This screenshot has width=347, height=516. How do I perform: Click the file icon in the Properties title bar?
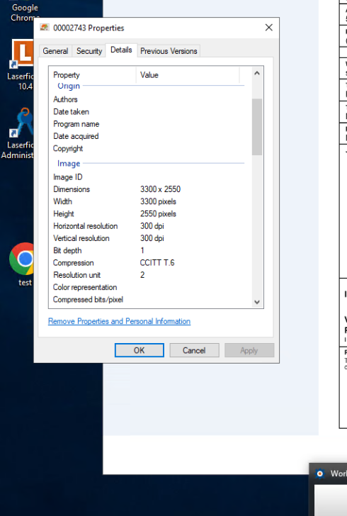point(45,28)
